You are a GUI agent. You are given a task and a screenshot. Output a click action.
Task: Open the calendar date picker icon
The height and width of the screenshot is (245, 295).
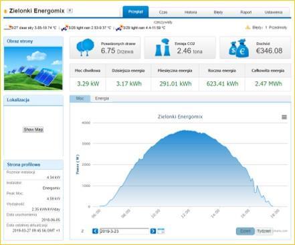[x=161, y=231]
